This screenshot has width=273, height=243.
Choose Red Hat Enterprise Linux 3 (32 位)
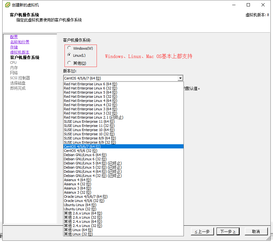pyautogui.click(x=124, y=113)
